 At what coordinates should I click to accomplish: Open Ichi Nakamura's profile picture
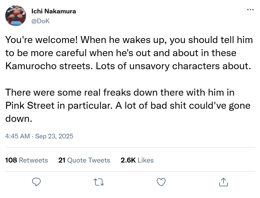[x=16, y=15]
